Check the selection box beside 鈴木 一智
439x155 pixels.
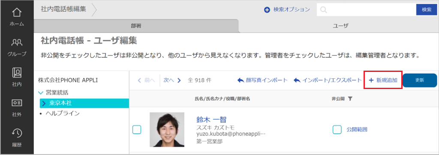[x=137, y=130]
